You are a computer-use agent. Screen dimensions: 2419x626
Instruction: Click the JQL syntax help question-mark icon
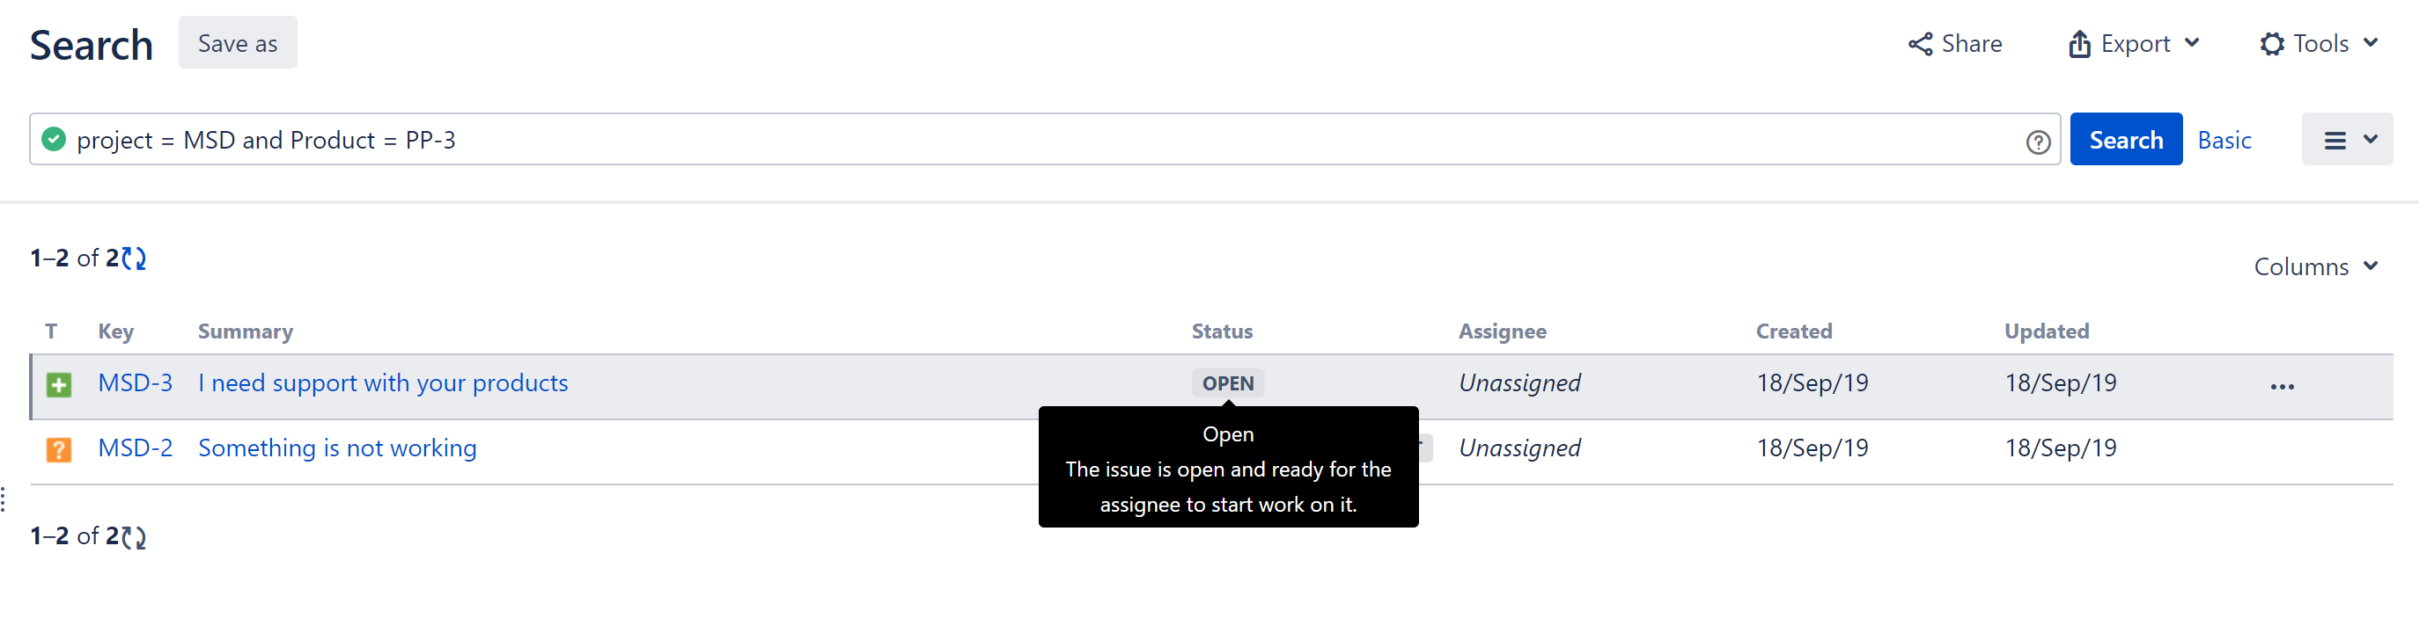click(2037, 142)
